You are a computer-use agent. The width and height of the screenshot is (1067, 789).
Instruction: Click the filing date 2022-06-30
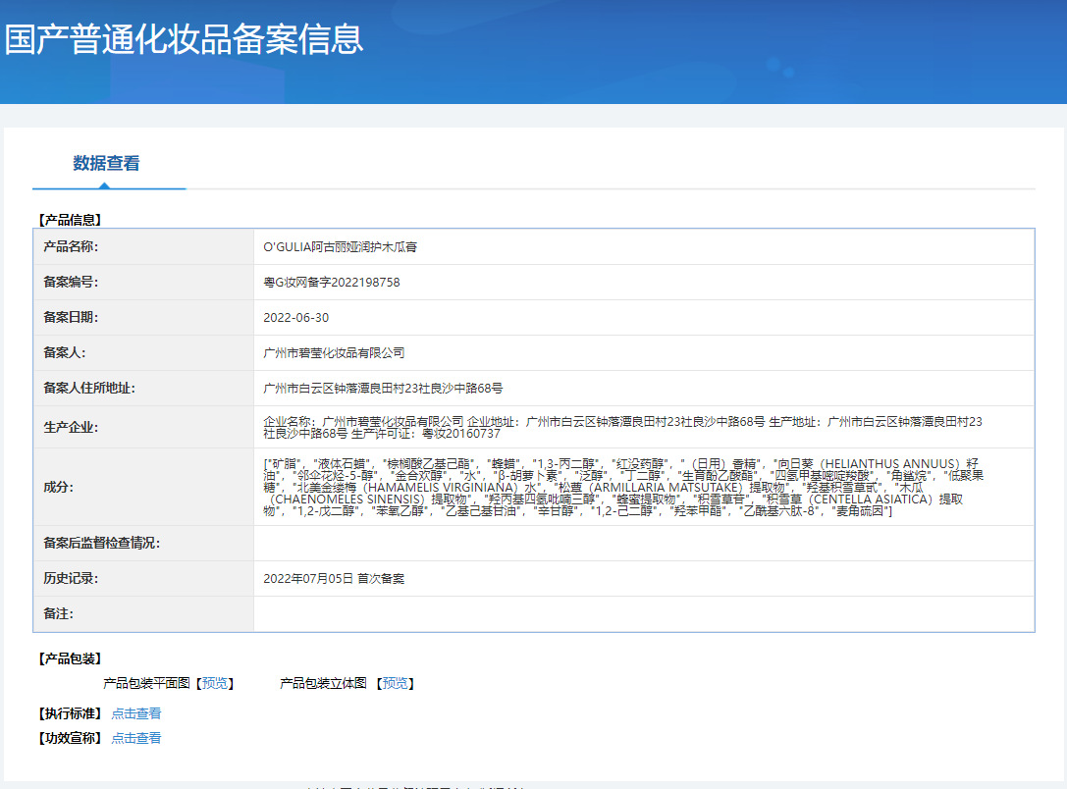tap(296, 318)
